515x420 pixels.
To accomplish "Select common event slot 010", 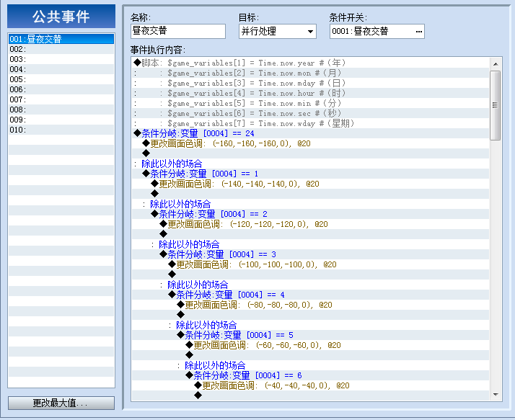I will [x=61, y=130].
